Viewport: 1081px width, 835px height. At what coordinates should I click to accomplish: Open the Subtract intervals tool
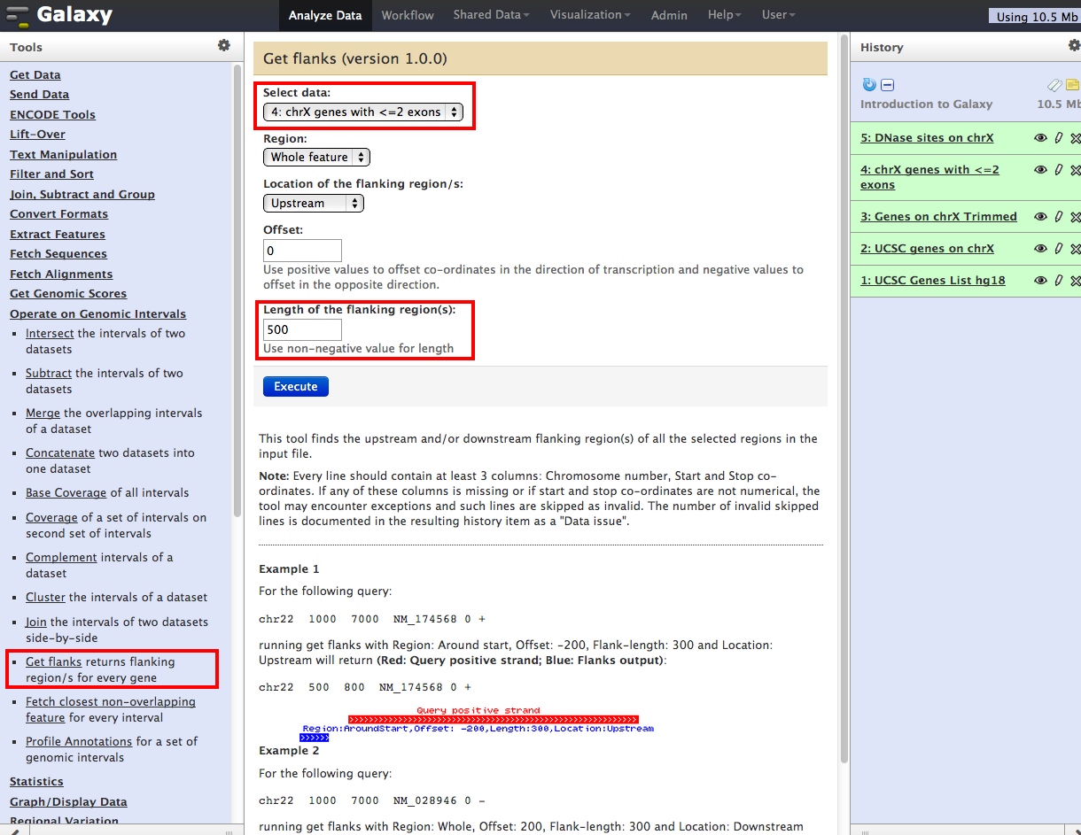pyautogui.click(x=49, y=374)
